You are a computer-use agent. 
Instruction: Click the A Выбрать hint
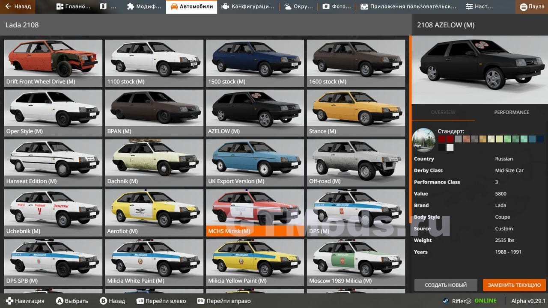tap(72, 301)
